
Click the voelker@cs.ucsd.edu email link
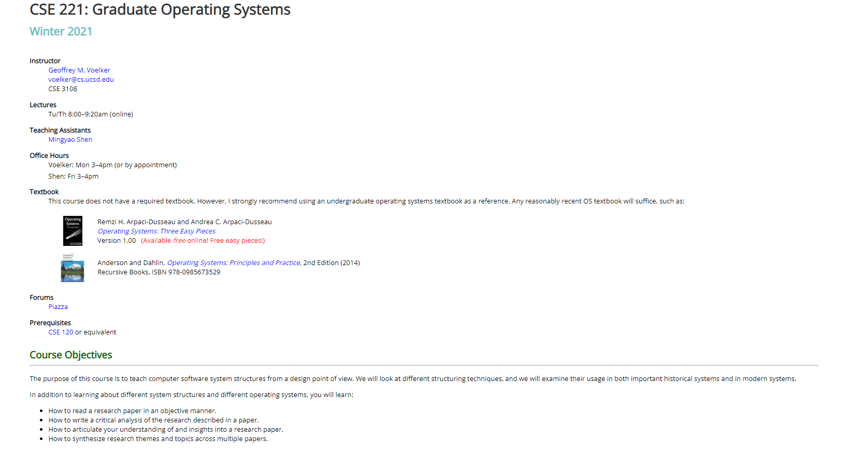click(81, 79)
